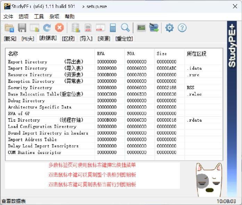The width and height of the screenshot is (242, 205).
Task: Select the COM Runtime descriptor row
Action: [114, 152]
